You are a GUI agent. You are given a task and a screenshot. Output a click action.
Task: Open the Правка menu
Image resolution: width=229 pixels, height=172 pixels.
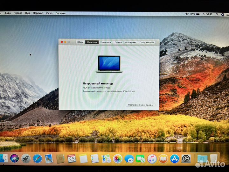18,13
